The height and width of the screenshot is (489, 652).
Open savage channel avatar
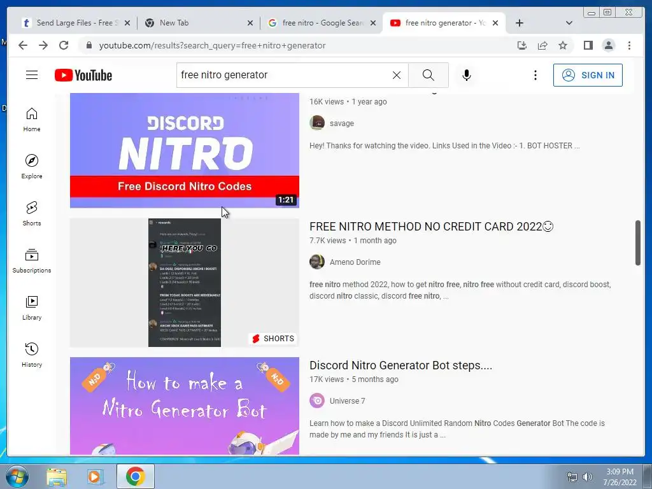tap(317, 123)
